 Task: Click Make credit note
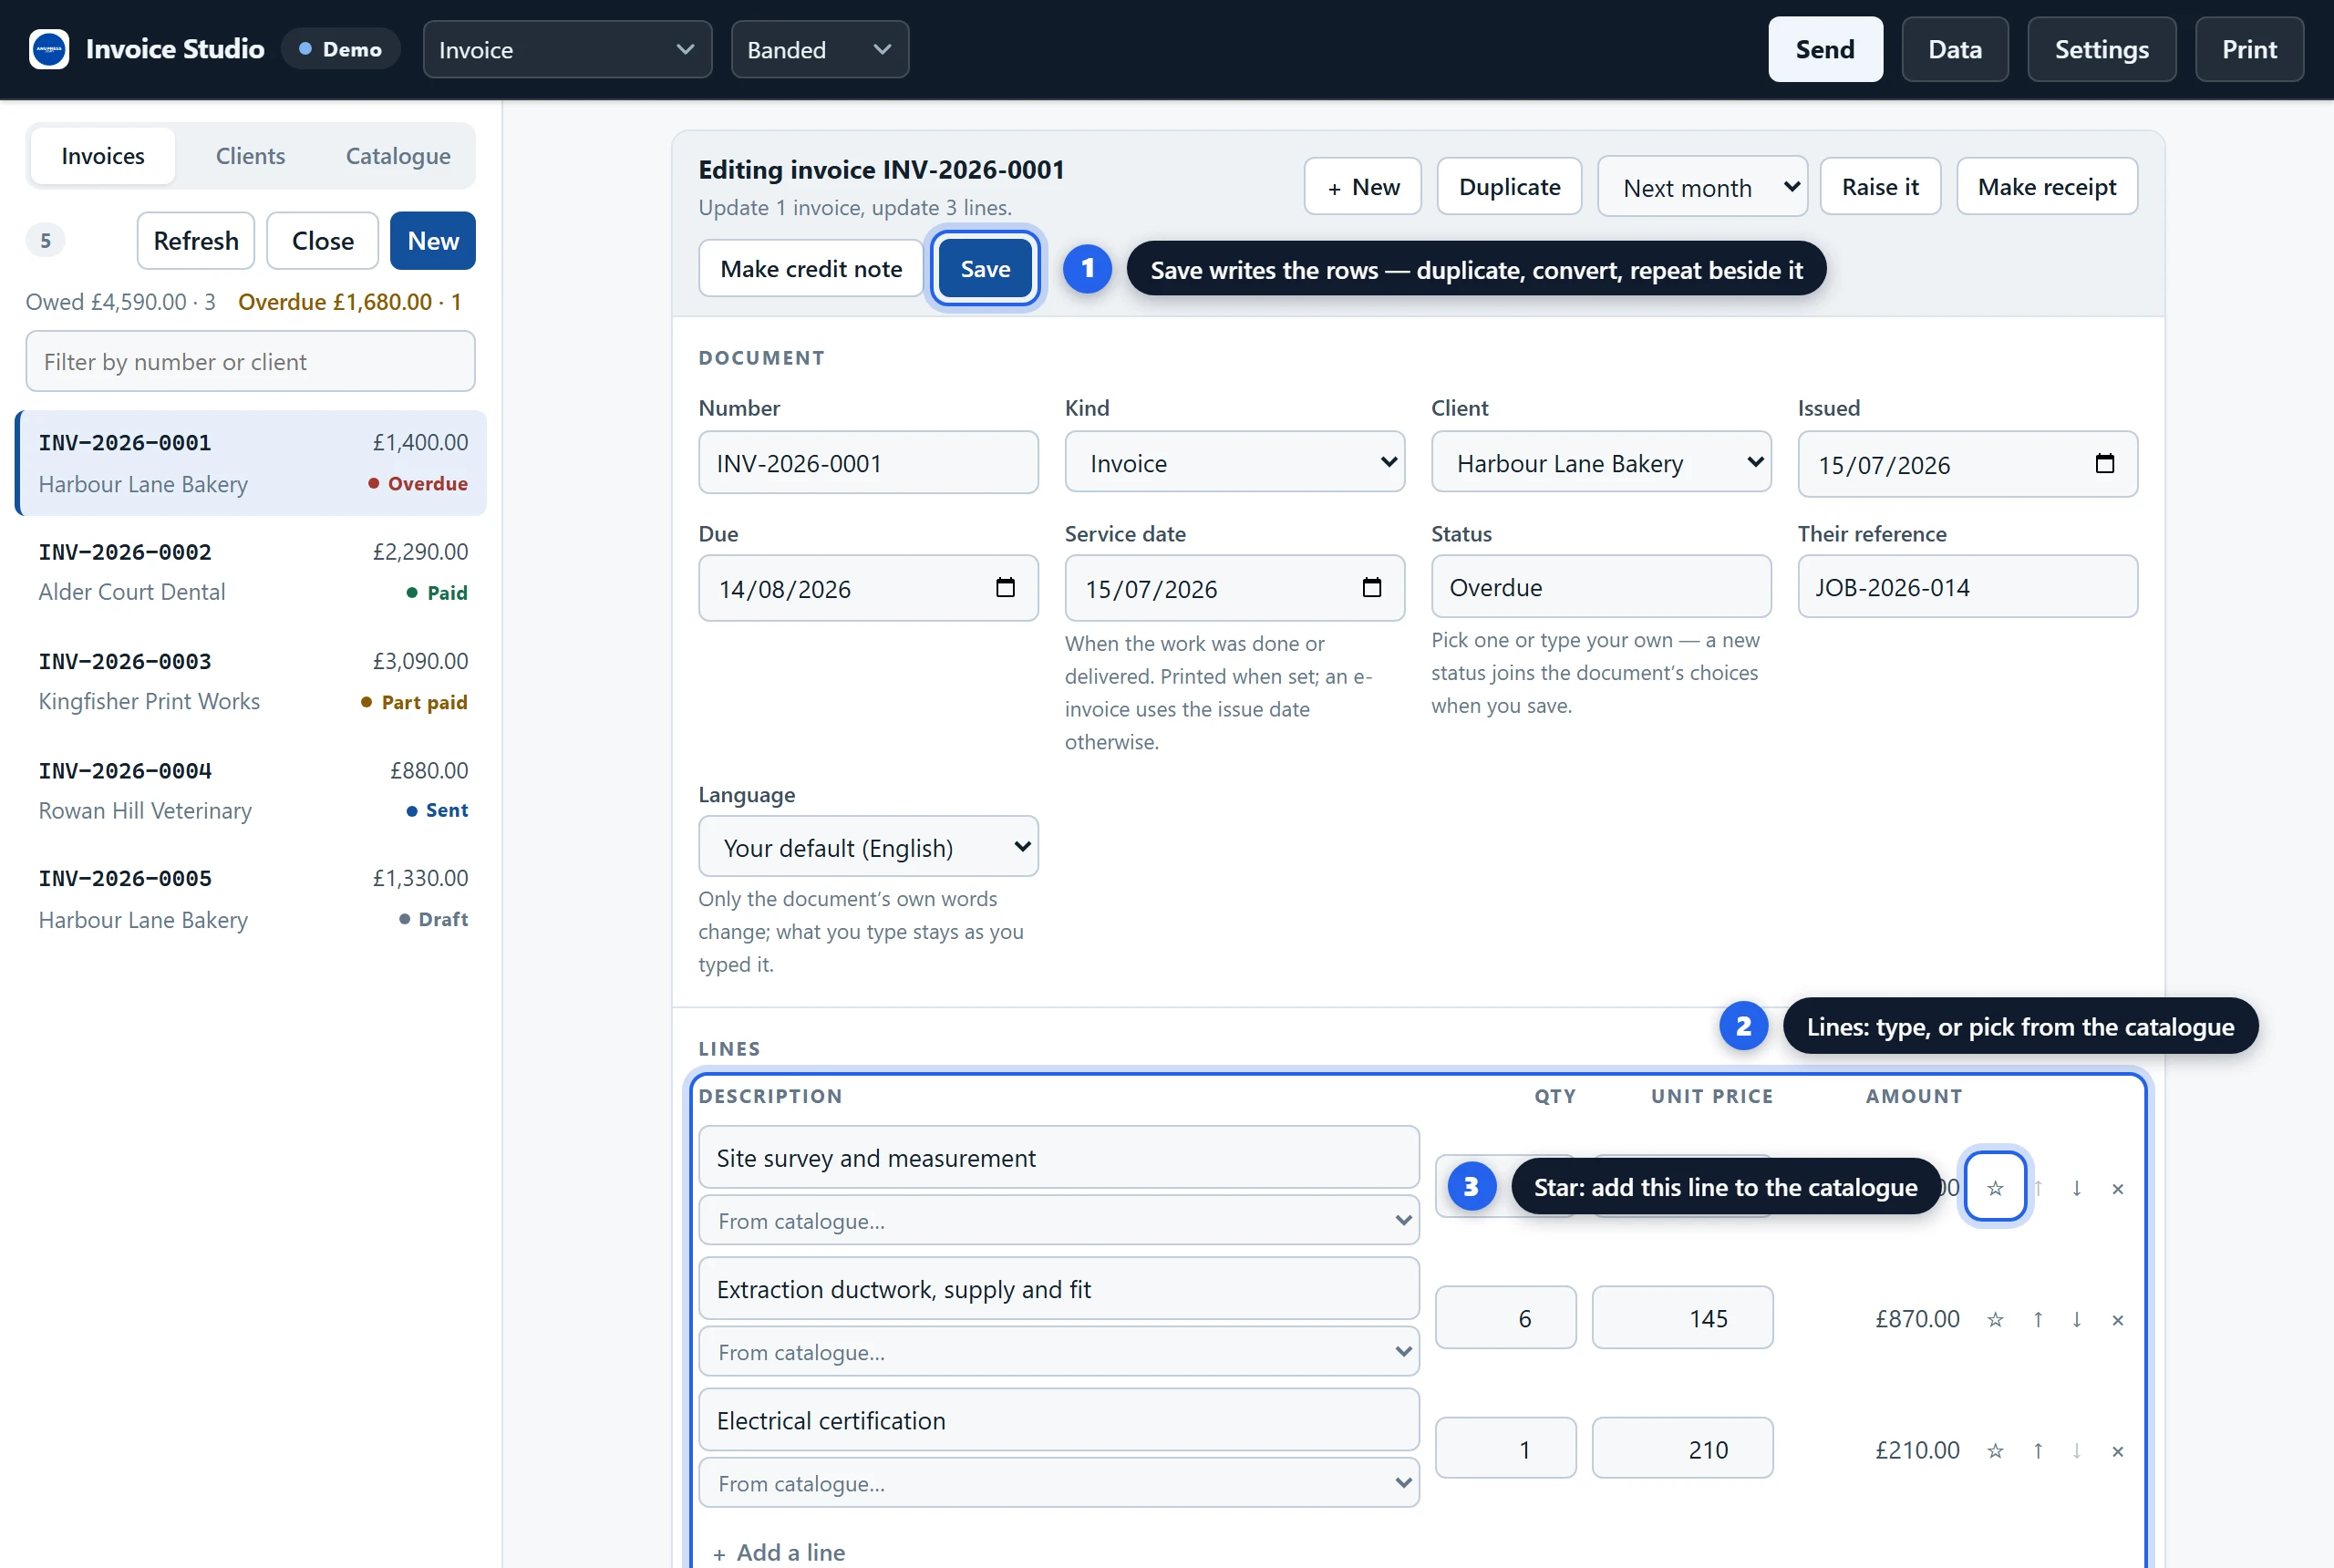tap(810, 268)
